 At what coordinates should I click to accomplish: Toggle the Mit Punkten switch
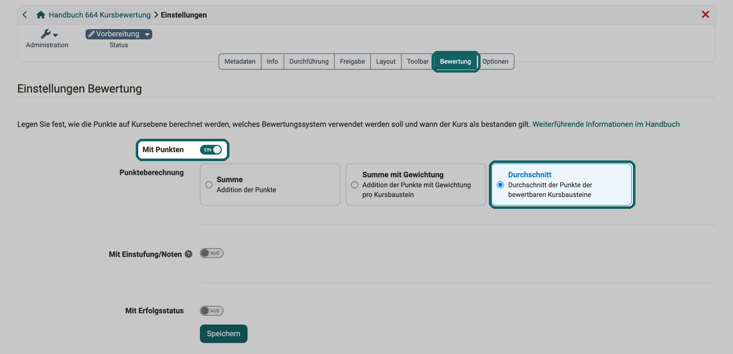point(210,150)
